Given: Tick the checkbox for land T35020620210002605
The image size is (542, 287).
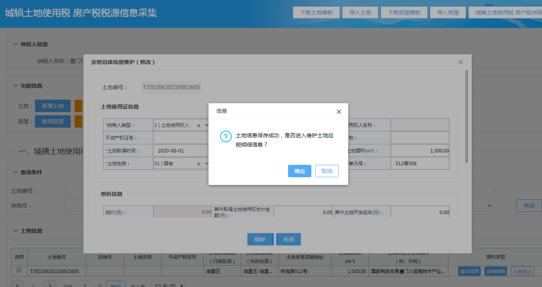Looking at the screenshot, I should [19, 270].
